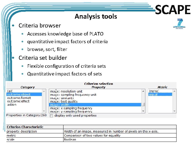This screenshot has height=144, width=192.
Task: Click the metric row label in table
Action: click(11, 135)
